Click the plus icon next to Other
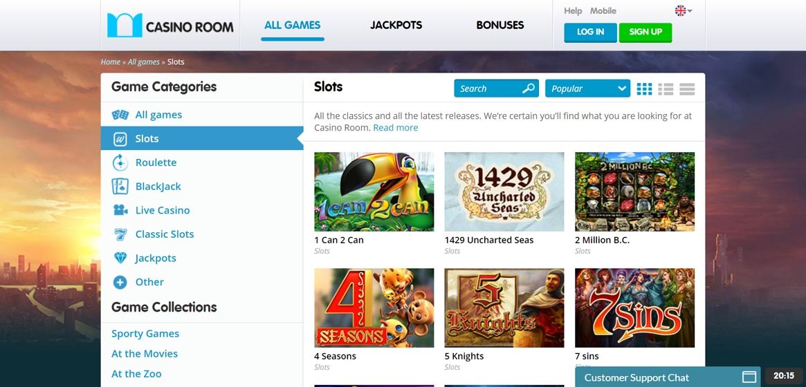The height and width of the screenshot is (387, 806). click(120, 282)
